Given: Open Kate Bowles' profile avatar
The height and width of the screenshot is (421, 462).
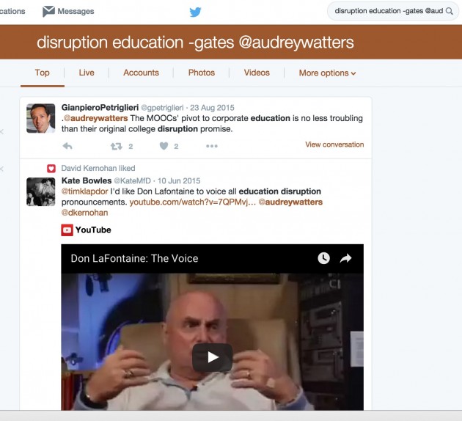Looking at the screenshot, I should (41, 191).
